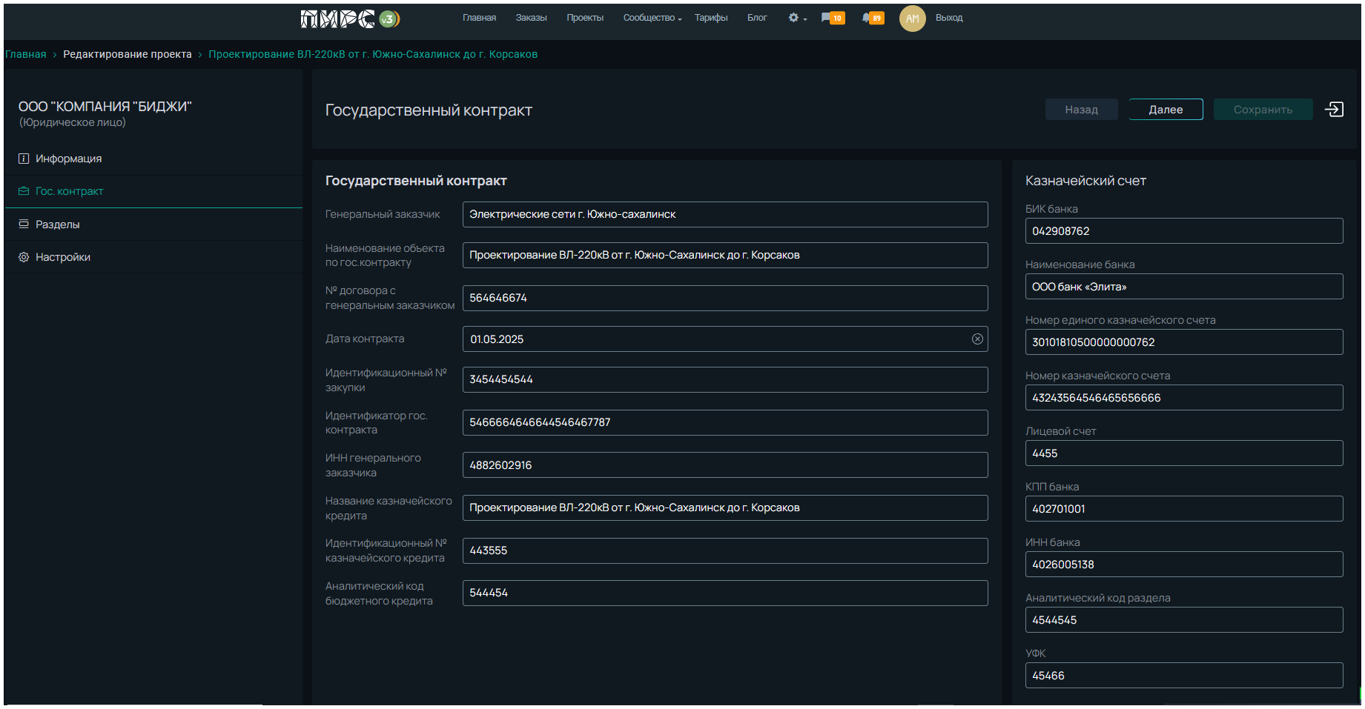
Task: Click the ИНН банка field
Action: coord(1184,565)
